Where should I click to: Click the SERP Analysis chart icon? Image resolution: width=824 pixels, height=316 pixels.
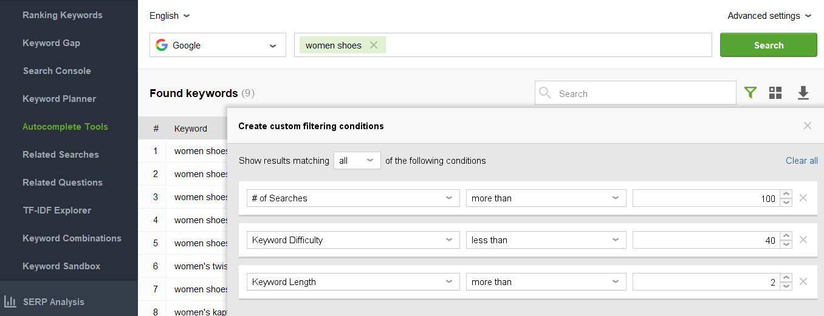(10, 301)
